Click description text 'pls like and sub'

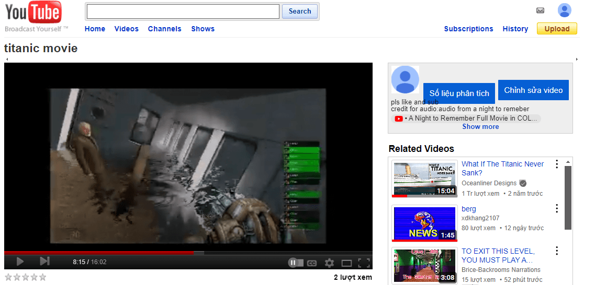pyautogui.click(x=415, y=102)
